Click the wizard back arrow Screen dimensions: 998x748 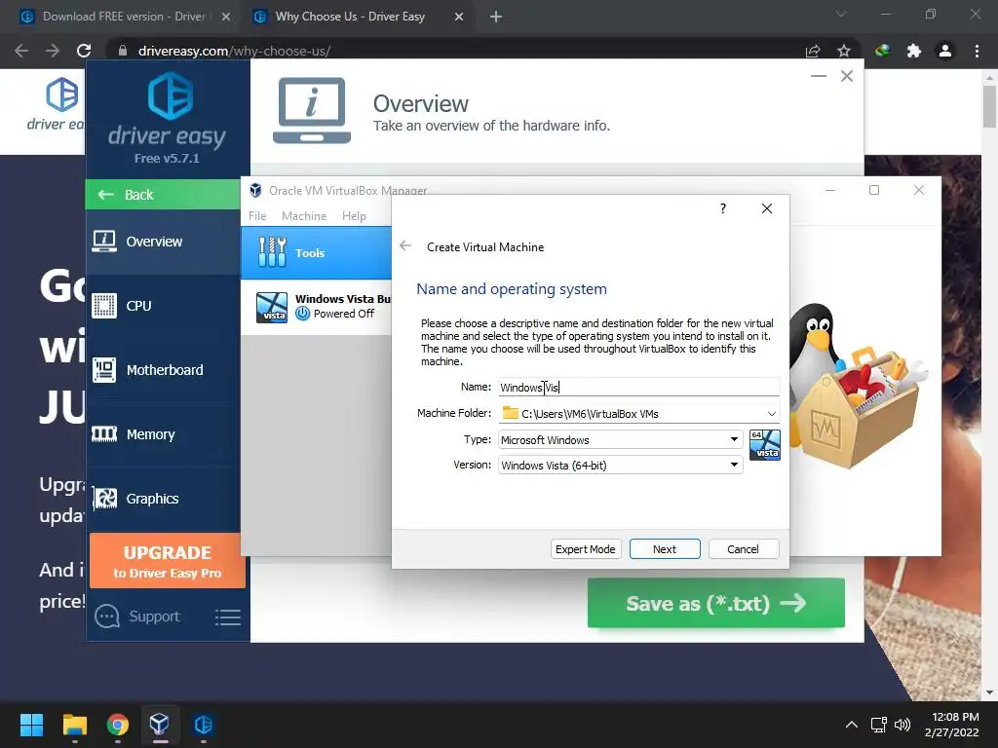(x=405, y=246)
